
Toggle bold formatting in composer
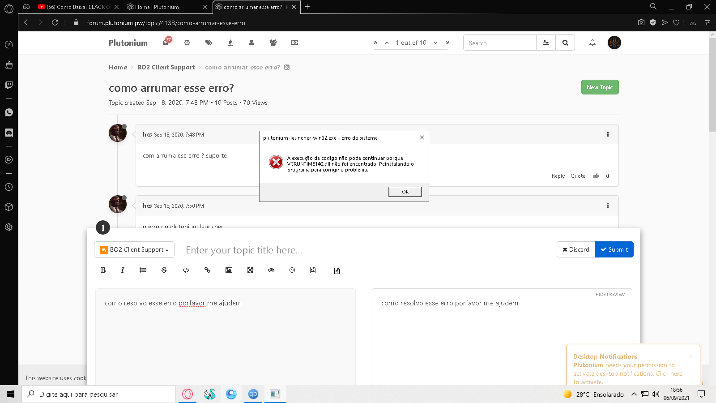coord(103,270)
